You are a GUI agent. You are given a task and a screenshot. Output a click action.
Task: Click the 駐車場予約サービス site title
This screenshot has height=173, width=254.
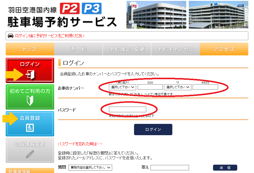(x=62, y=22)
